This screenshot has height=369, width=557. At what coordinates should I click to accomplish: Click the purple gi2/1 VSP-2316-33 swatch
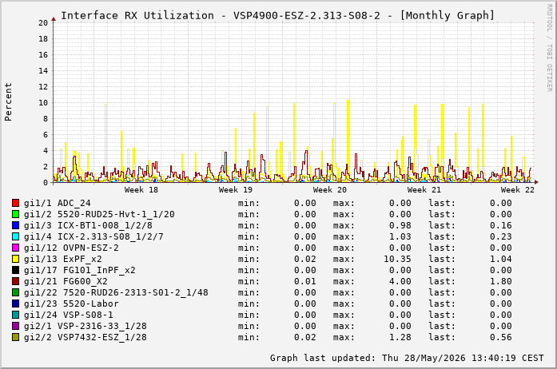(x=15, y=326)
